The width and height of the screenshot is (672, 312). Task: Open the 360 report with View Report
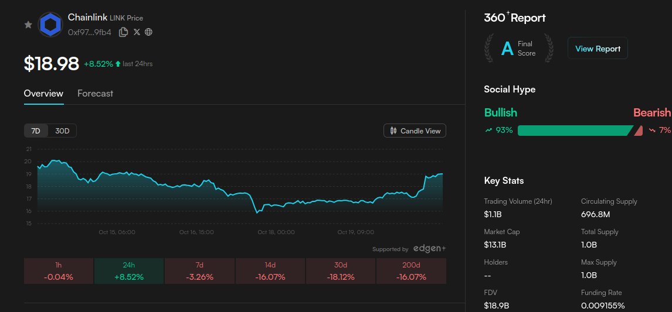[598, 49]
